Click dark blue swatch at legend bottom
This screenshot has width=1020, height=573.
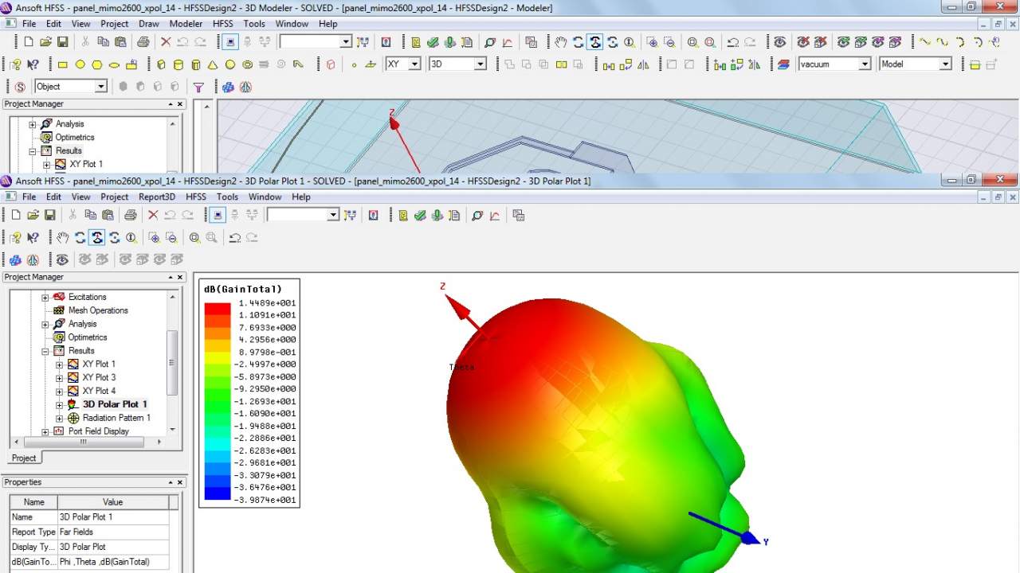[218, 493]
